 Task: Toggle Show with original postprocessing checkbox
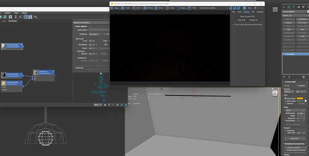point(233,24)
